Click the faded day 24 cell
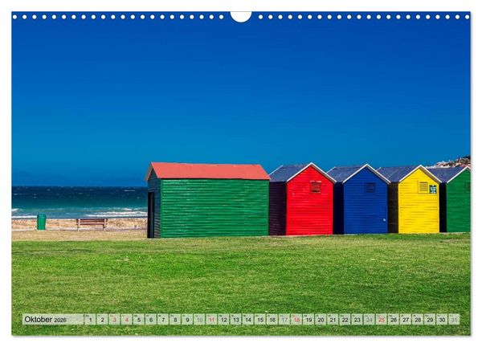 point(370,320)
